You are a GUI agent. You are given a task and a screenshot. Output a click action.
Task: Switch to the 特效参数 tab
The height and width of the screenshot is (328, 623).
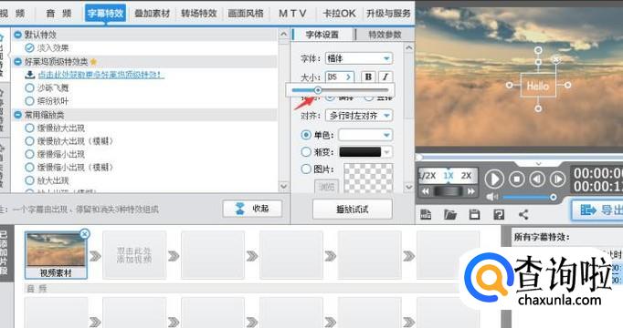[x=385, y=35]
